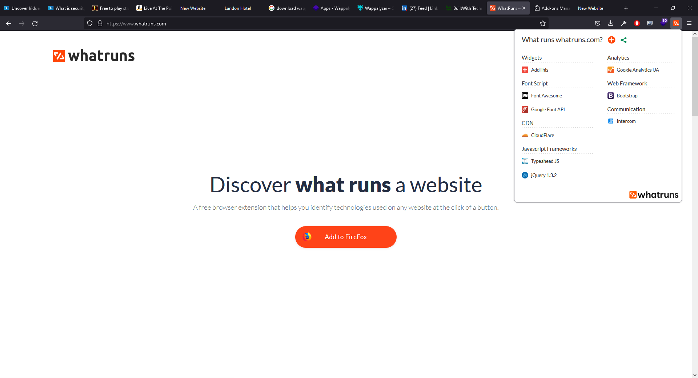Click the CloudFlare cloud icon
This screenshot has height=378, width=698.
coord(525,135)
